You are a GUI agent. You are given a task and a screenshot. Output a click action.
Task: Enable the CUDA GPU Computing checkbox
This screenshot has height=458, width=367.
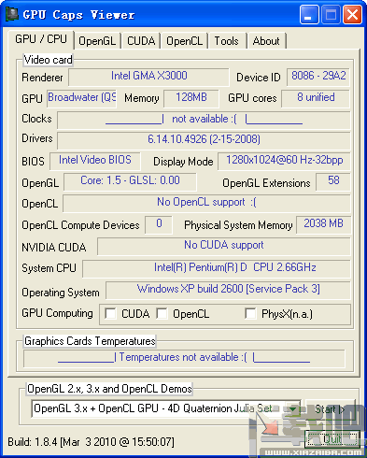[x=110, y=314]
